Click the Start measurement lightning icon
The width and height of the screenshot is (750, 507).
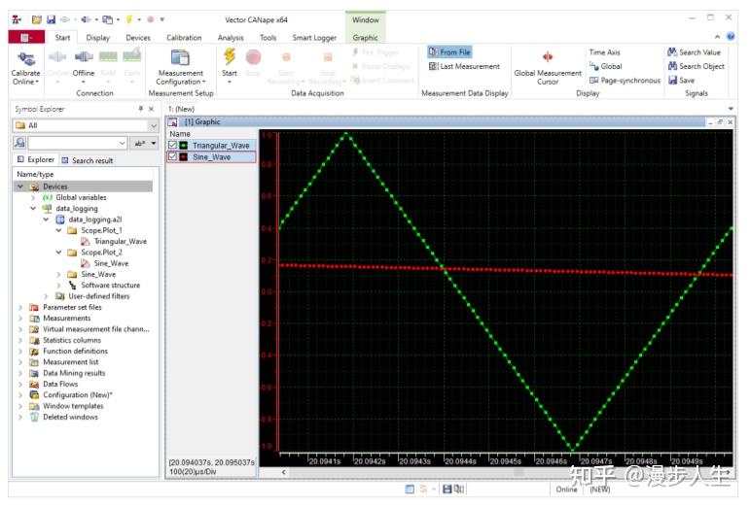(x=230, y=56)
